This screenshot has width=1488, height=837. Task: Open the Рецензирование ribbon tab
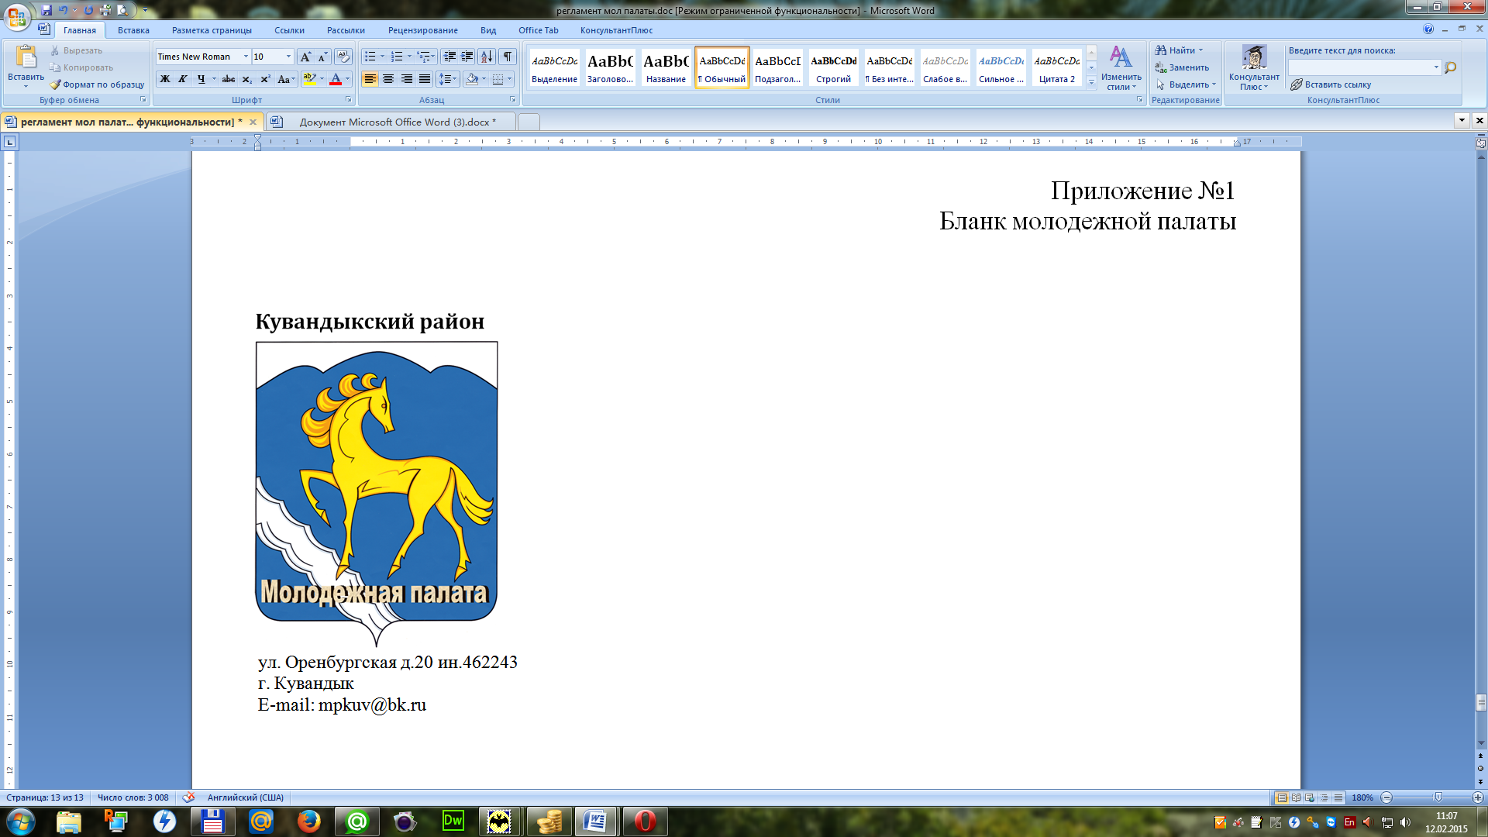(423, 30)
